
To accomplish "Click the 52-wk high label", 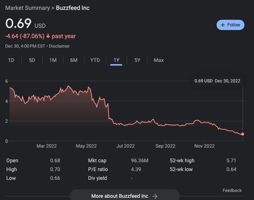I will [x=182, y=160].
